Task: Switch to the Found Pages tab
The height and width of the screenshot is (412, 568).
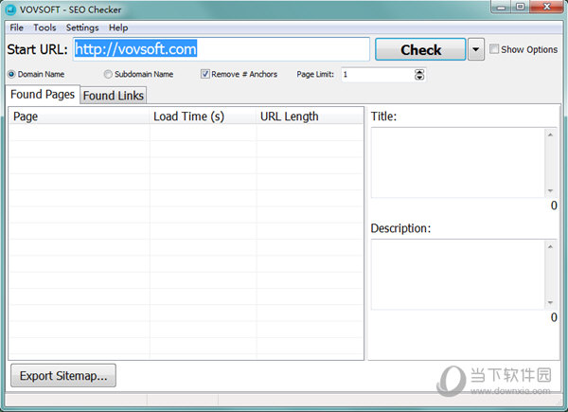Action: (43, 95)
